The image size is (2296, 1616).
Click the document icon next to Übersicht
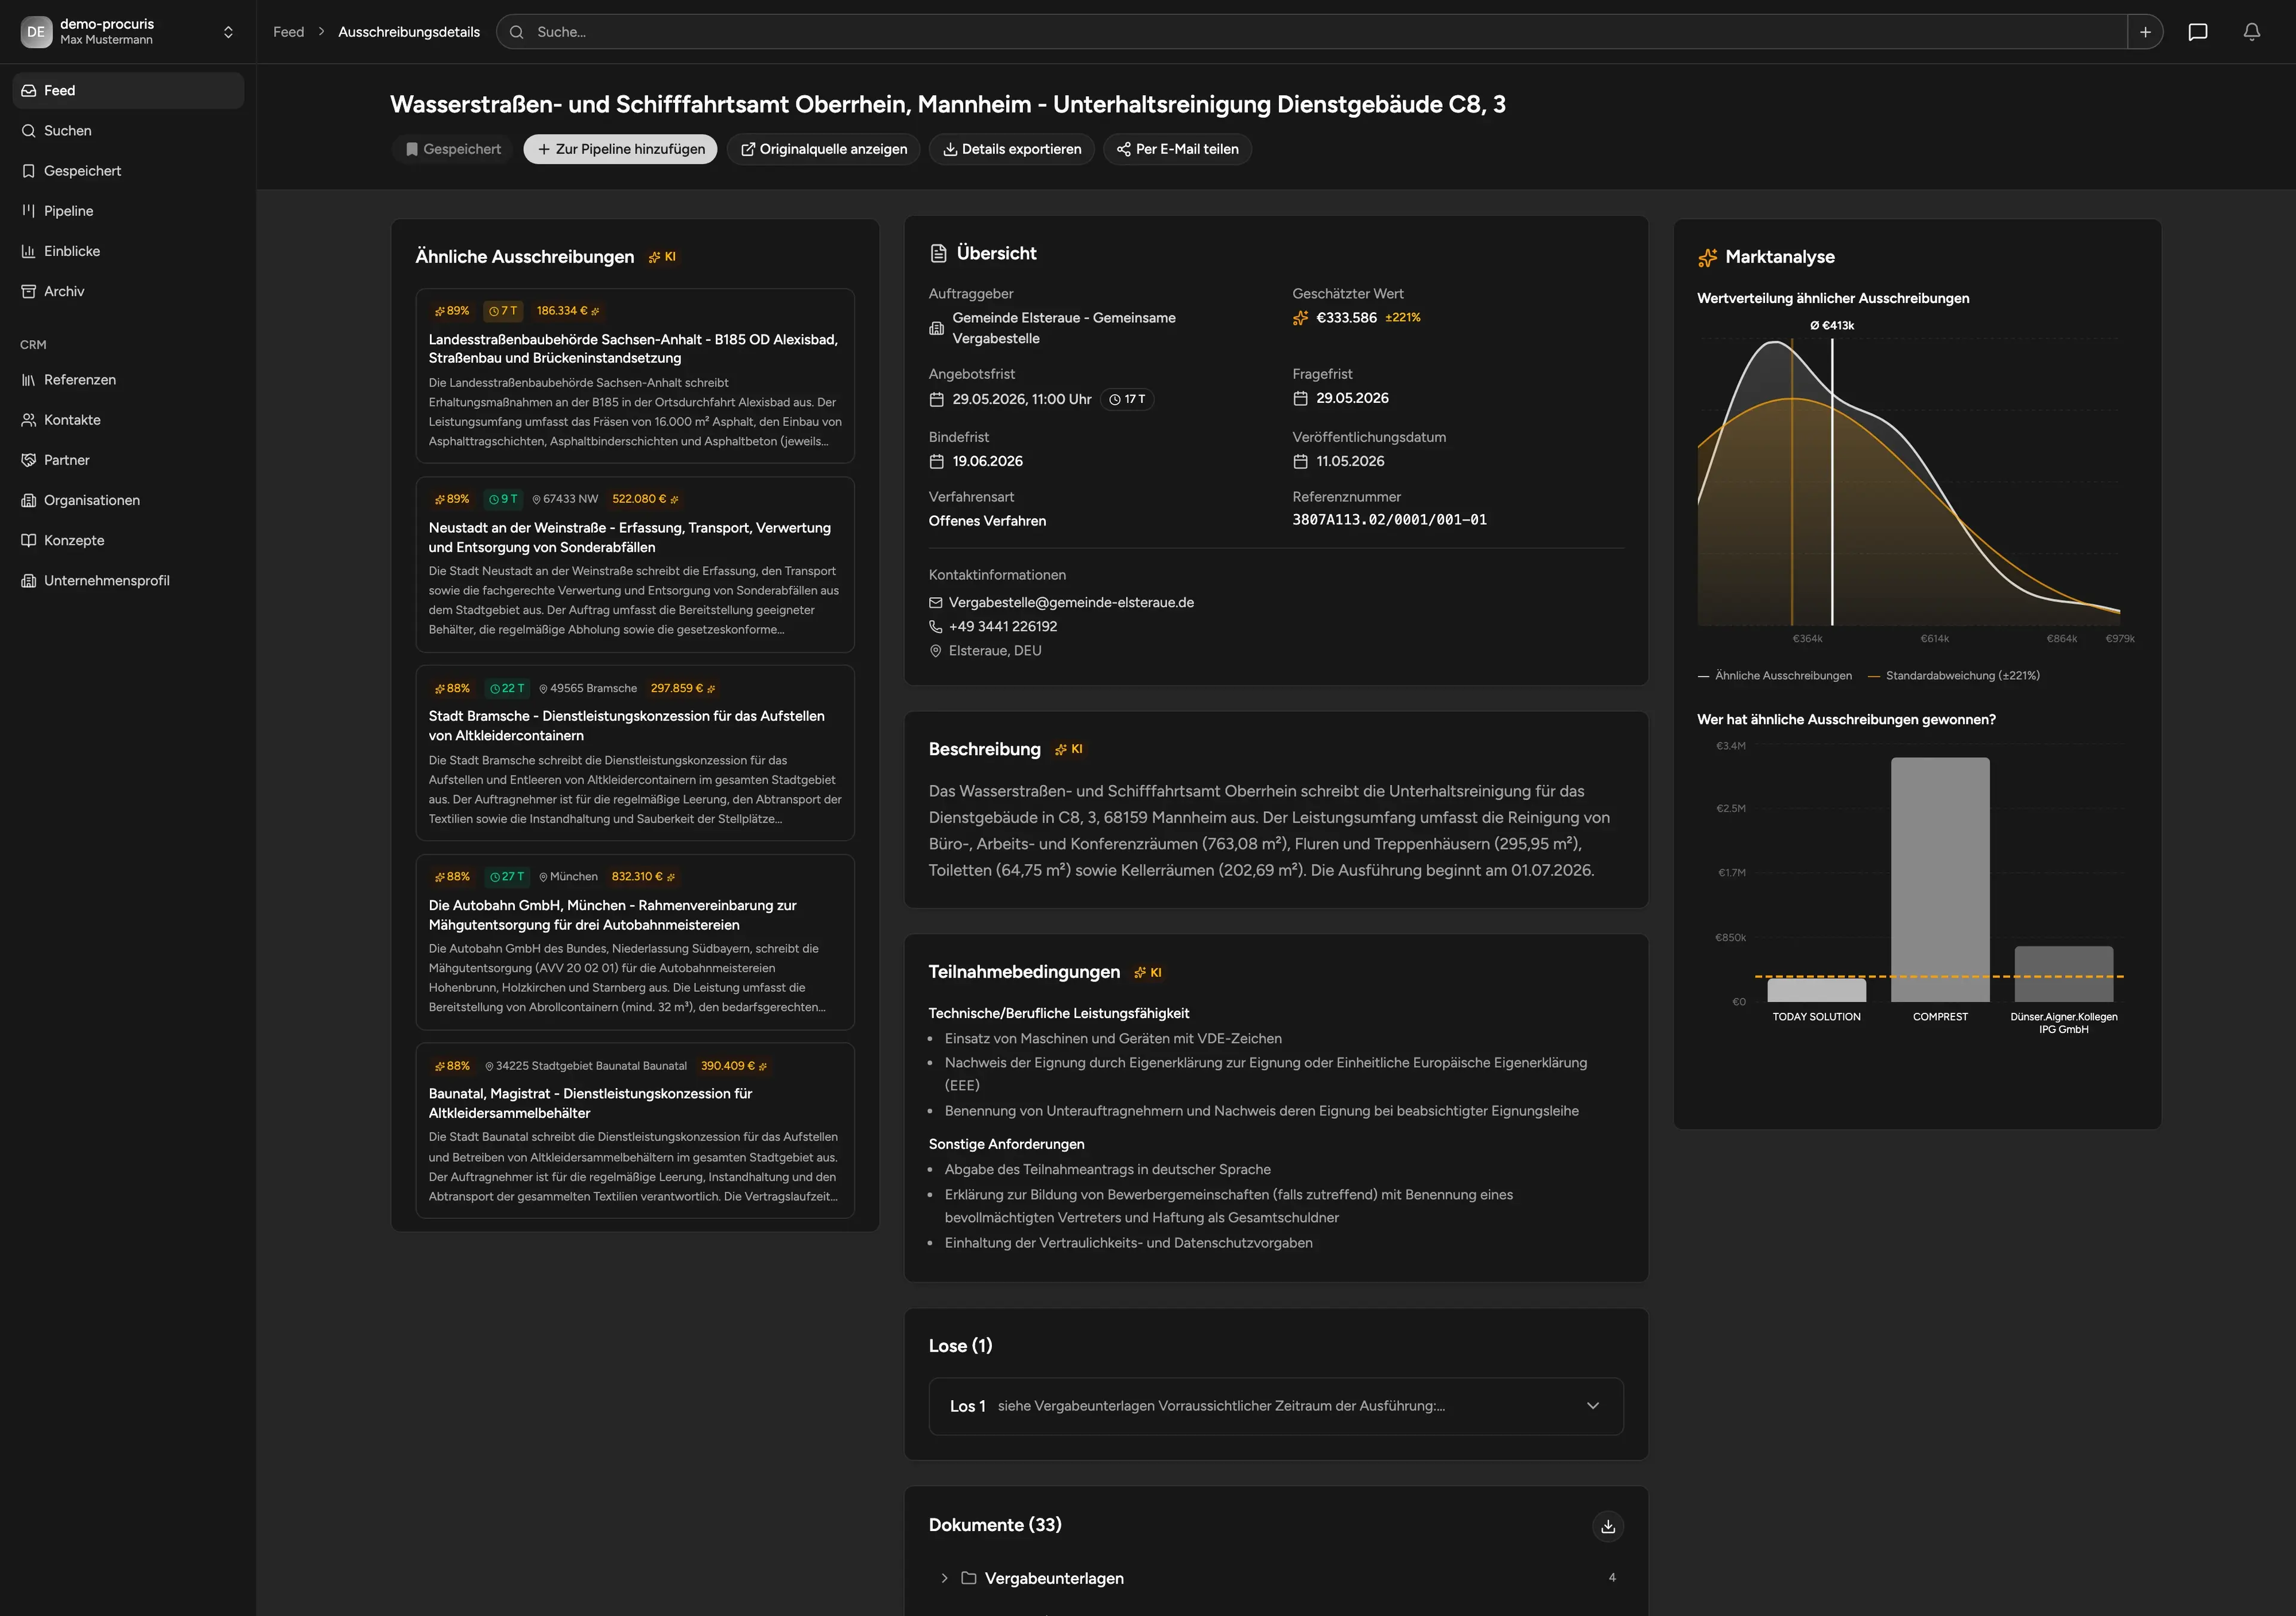pos(938,253)
